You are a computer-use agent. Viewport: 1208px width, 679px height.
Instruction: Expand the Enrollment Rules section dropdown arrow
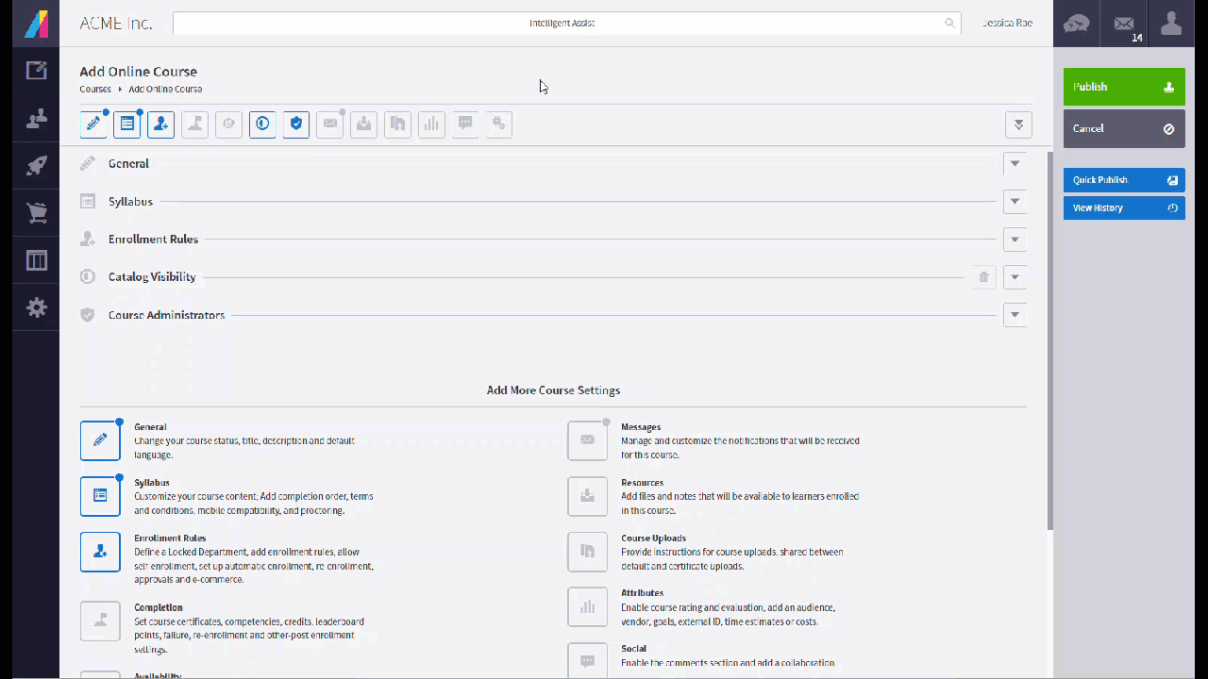click(x=1015, y=239)
